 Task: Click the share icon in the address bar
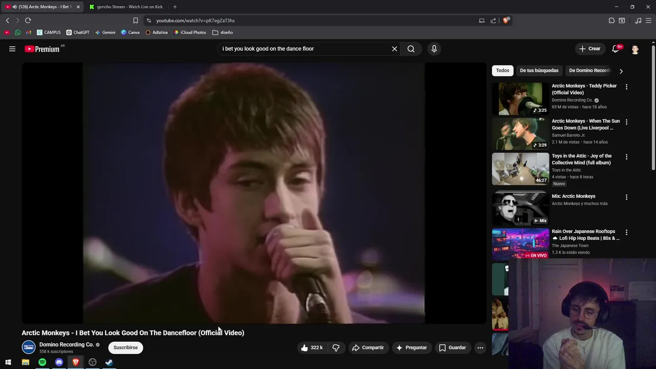click(x=493, y=20)
